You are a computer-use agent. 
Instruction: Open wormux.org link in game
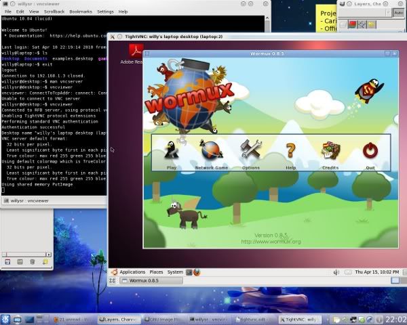[x=271, y=242]
